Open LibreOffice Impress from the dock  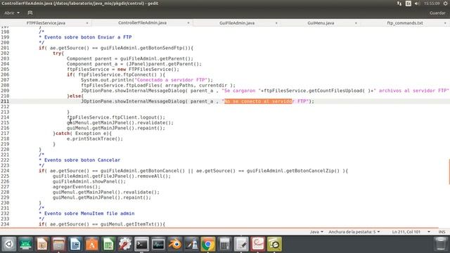pyautogui.click(x=42, y=244)
